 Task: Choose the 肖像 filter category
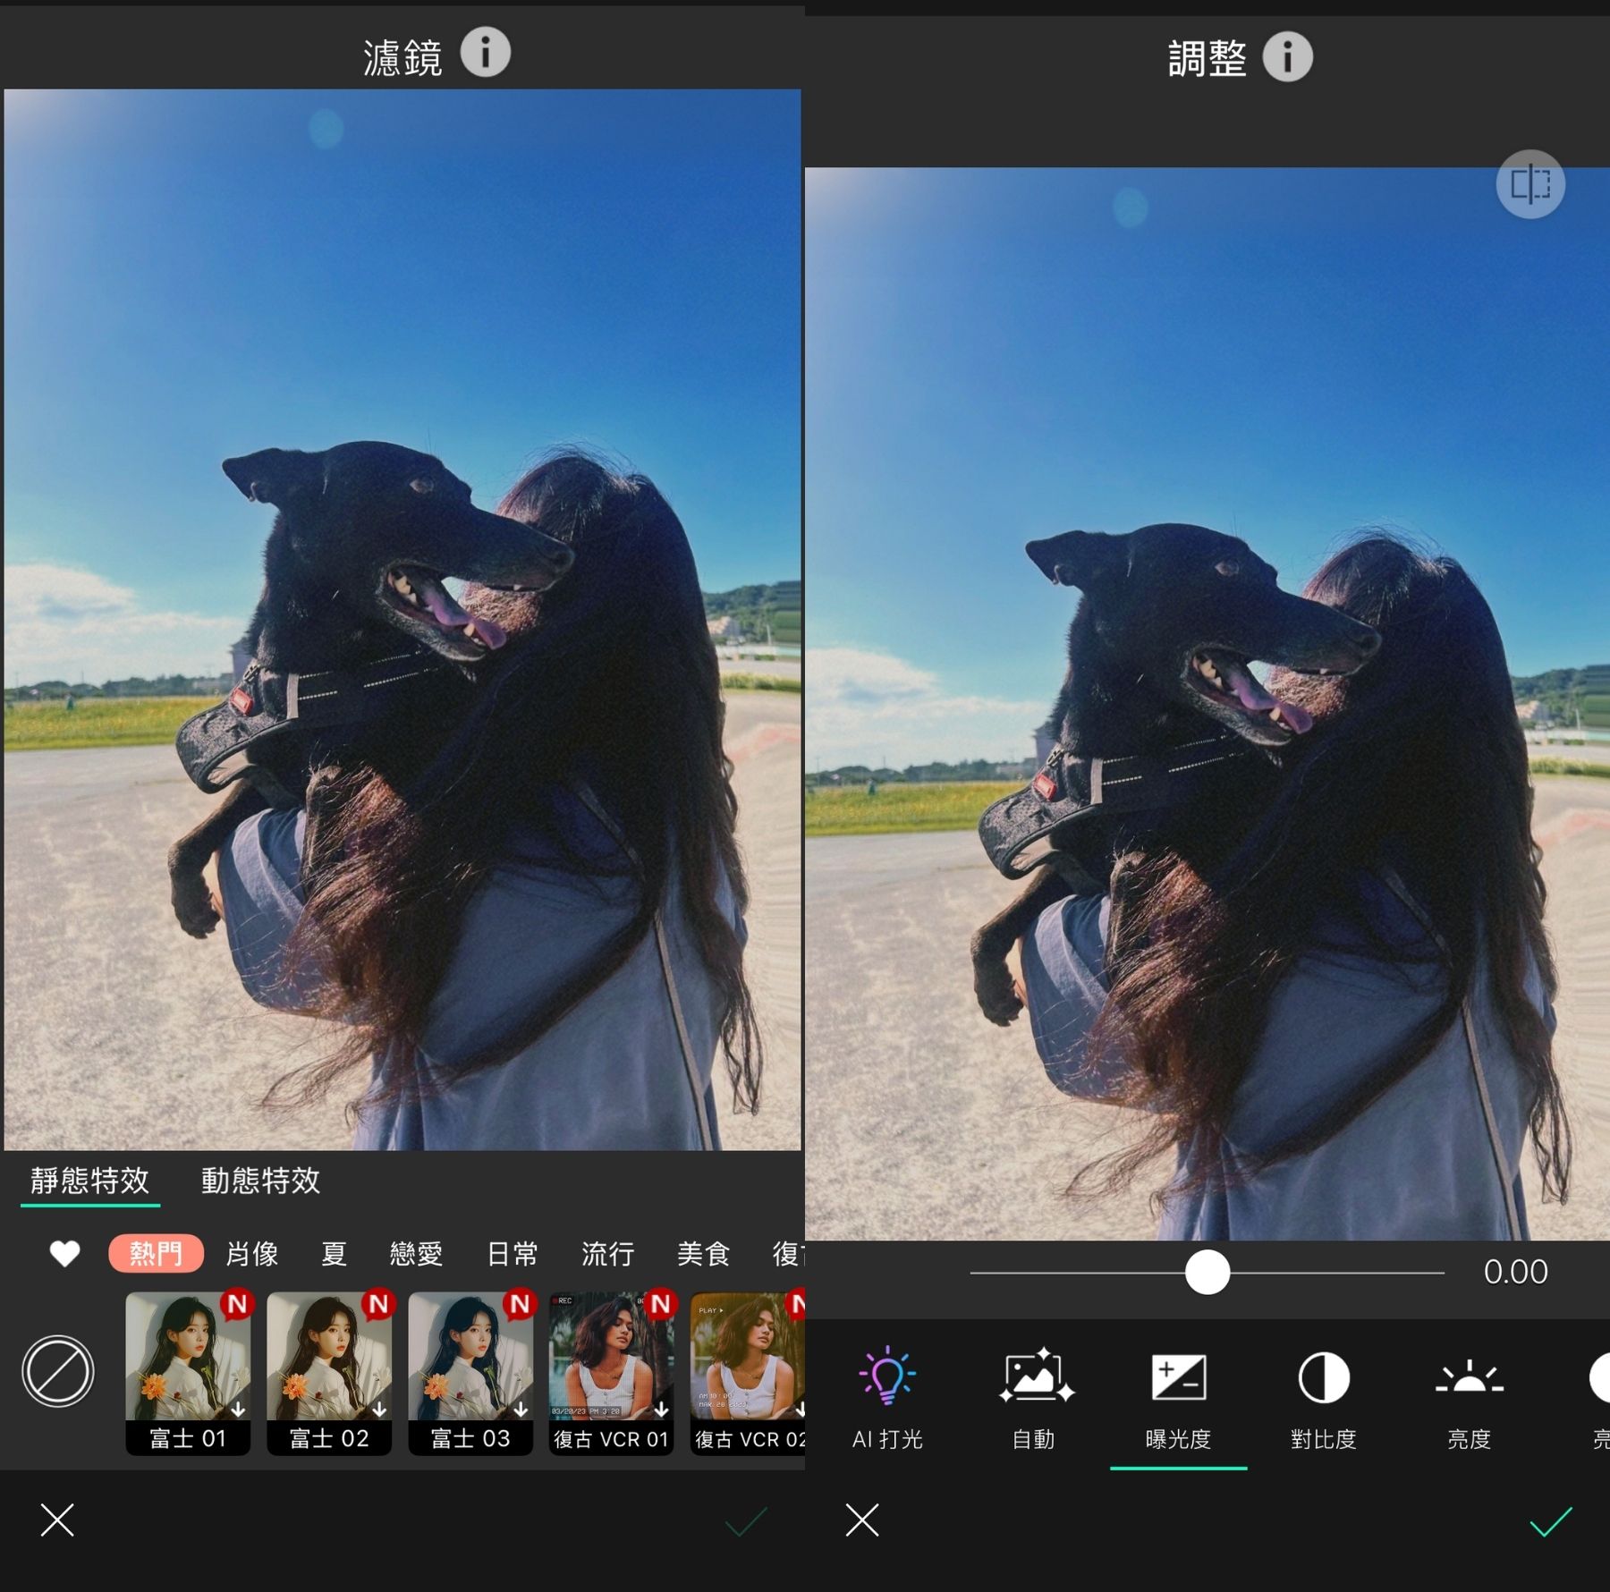252,1253
